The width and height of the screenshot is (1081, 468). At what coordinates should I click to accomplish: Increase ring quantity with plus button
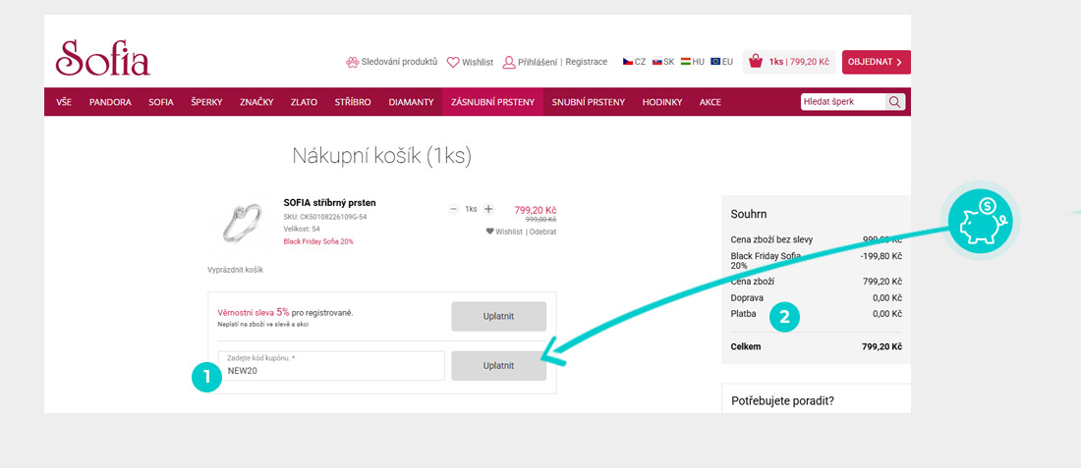point(488,209)
